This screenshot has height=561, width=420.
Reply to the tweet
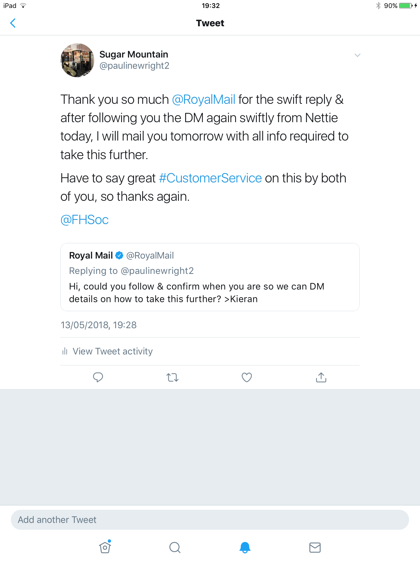pos(98,377)
